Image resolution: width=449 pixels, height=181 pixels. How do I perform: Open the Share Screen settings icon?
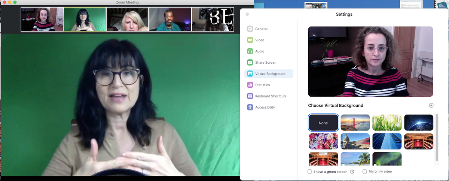250,63
